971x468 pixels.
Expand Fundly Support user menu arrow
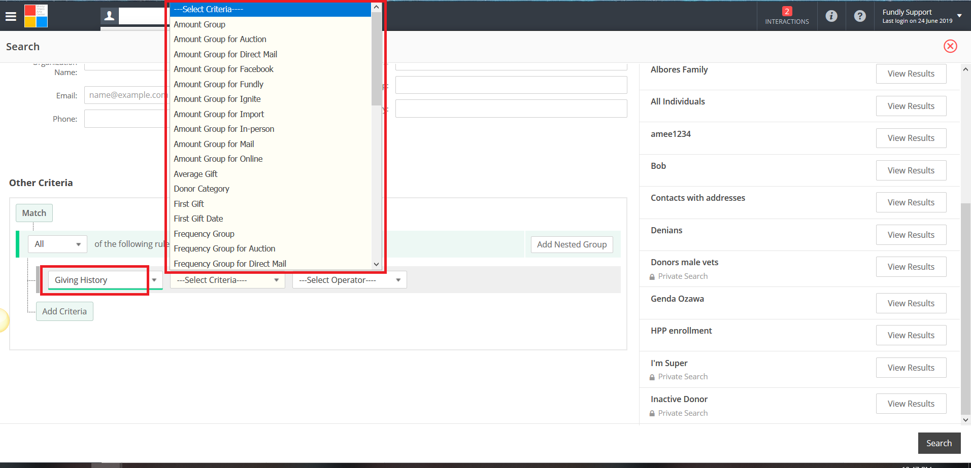(x=959, y=16)
